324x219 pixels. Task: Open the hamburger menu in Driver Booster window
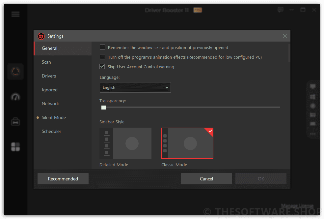15,14
